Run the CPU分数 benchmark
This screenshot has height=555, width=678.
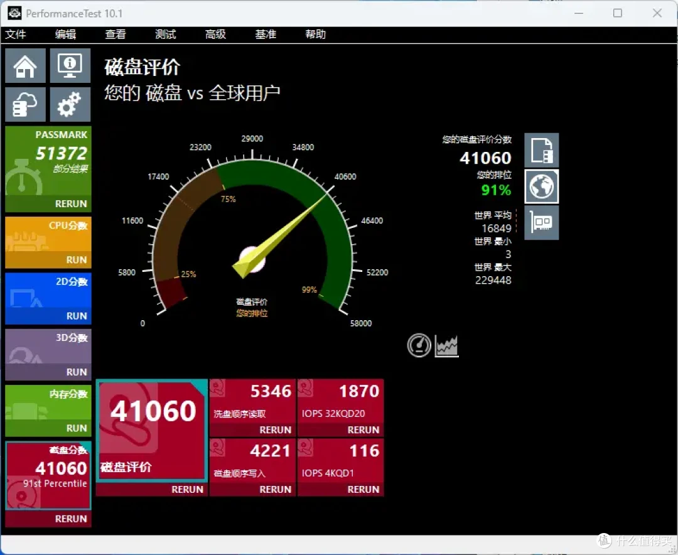pos(77,259)
